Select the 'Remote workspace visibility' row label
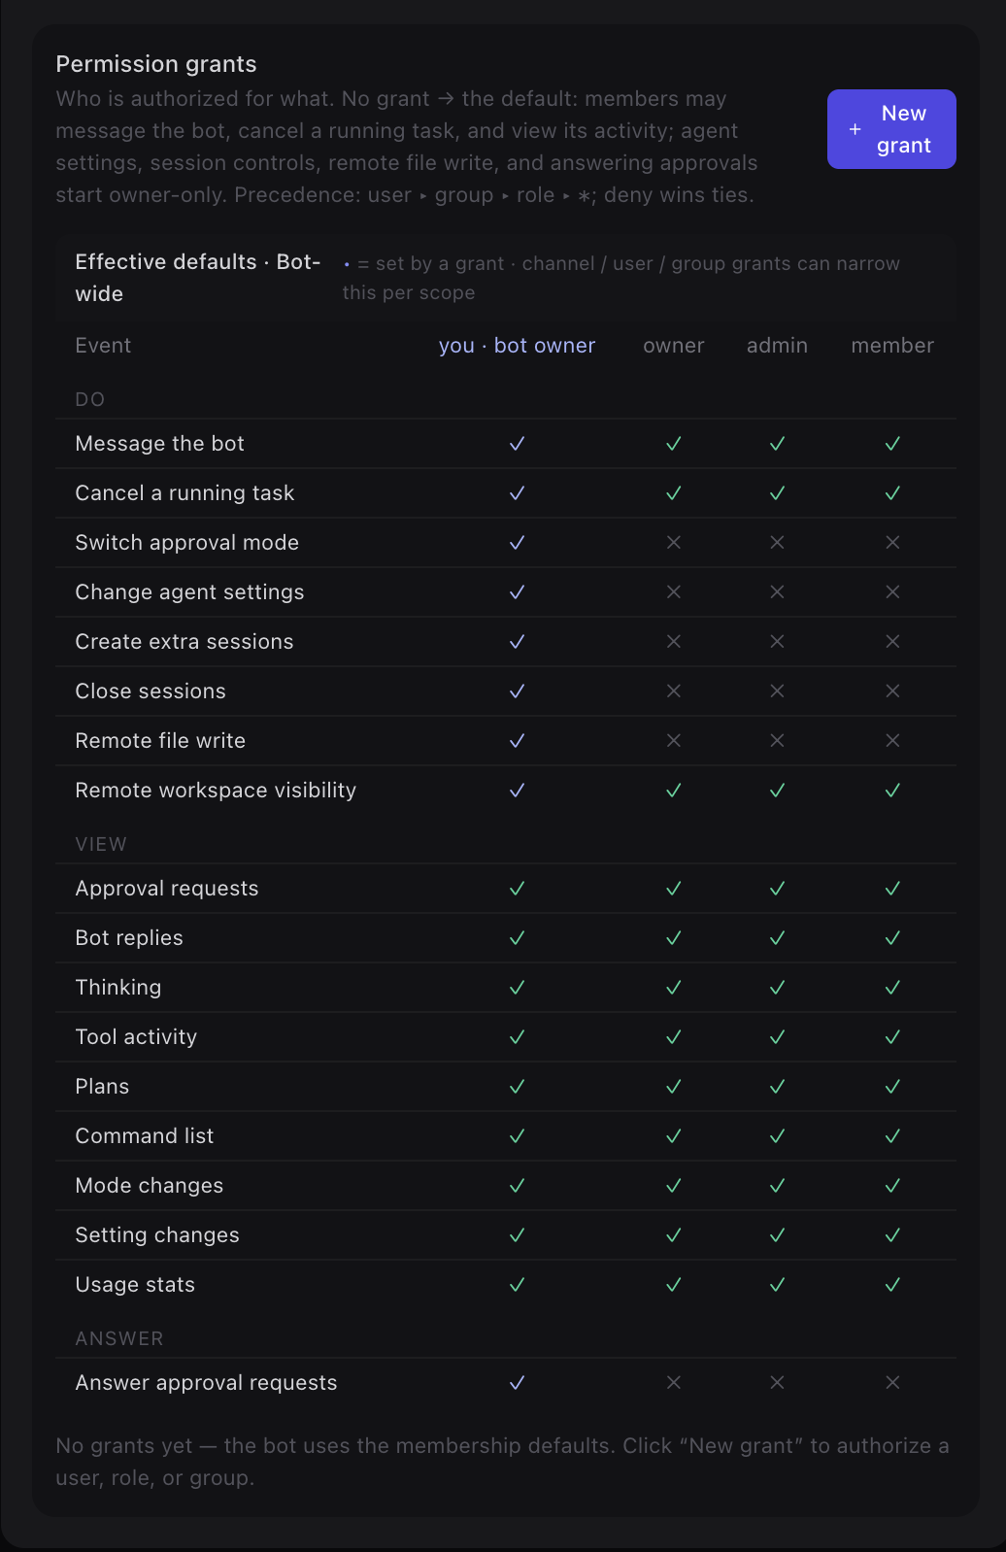Screen dimensions: 1006x1552 216,791
